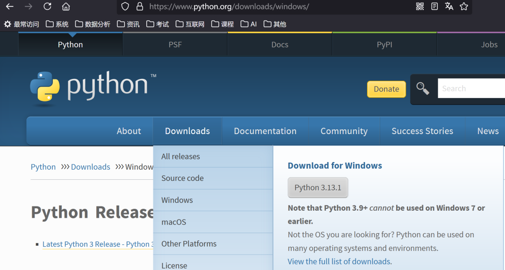Open the 课程 bookmark folder
The height and width of the screenshot is (270, 505).
click(222, 24)
